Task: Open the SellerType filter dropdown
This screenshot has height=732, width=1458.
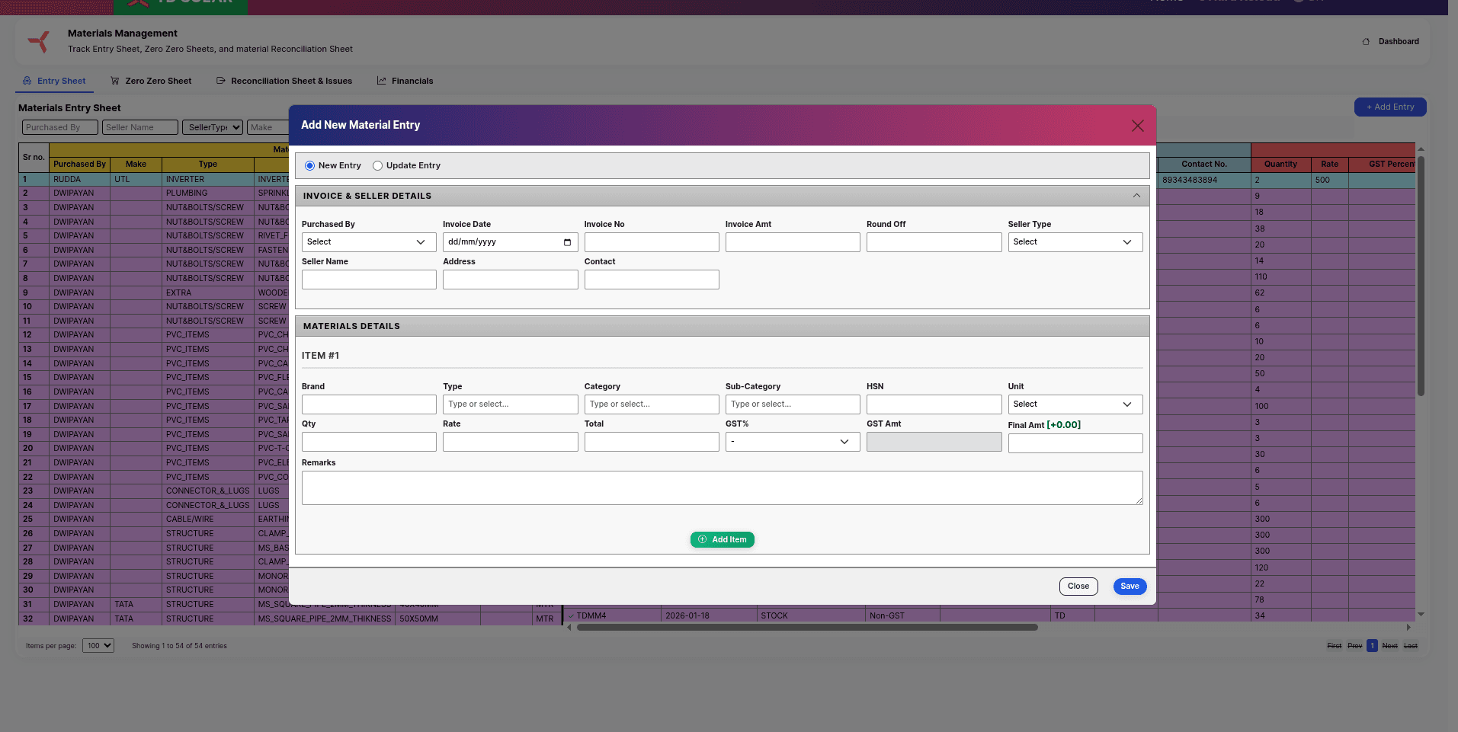Action: point(213,127)
